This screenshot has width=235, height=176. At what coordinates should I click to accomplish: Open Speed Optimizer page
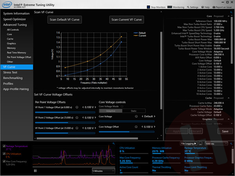pyautogui.click(x=14, y=19)
